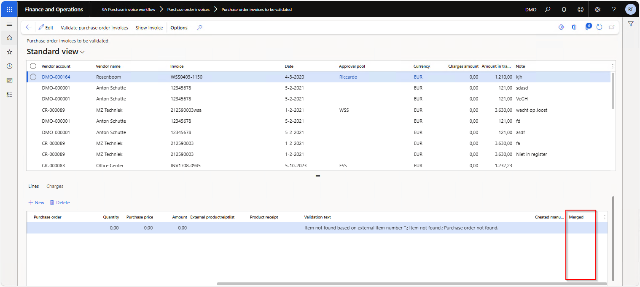The width and height of the screenshot is (640, 287).
Task: Open Recent clock icon in sidebar
Action: tap(9, 66)
